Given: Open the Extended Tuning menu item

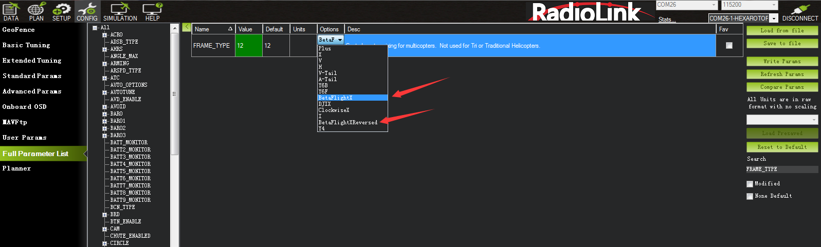Looking at the screenshot, I should [x=32, y=61].
